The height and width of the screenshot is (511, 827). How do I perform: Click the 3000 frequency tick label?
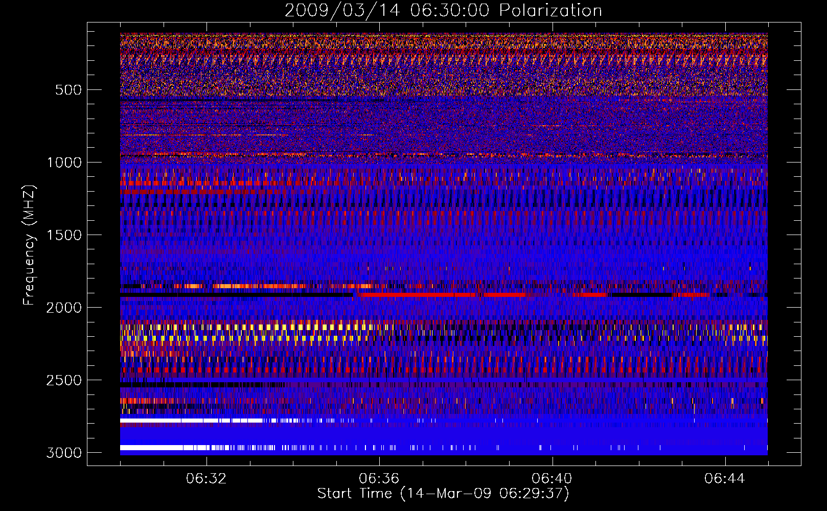coord(64,453)
